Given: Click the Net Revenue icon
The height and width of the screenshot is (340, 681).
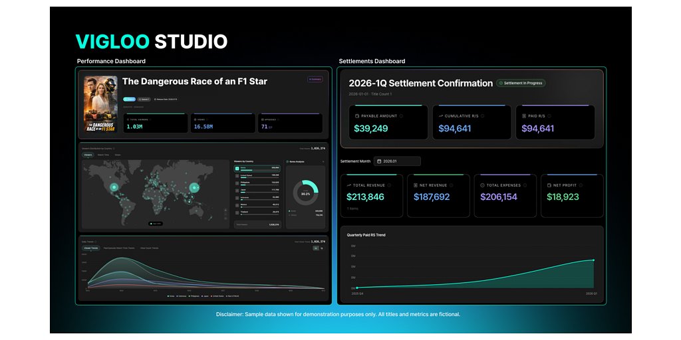Looking at the screenshot, I should 416,185.
